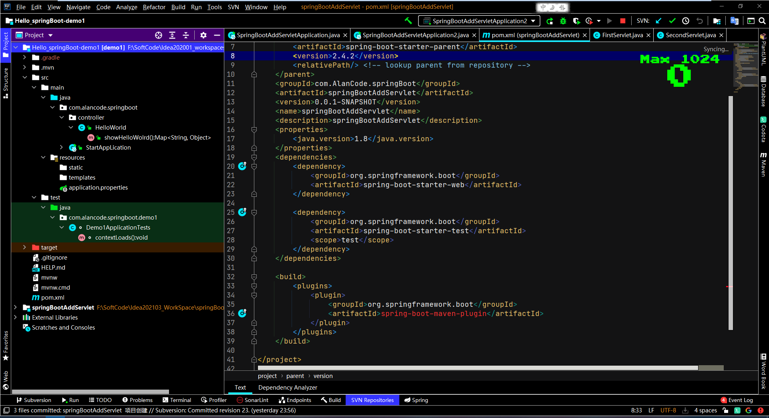Select opened file locate target icon
Viewport: 769px width, 418px height.
tap(159, 35)
